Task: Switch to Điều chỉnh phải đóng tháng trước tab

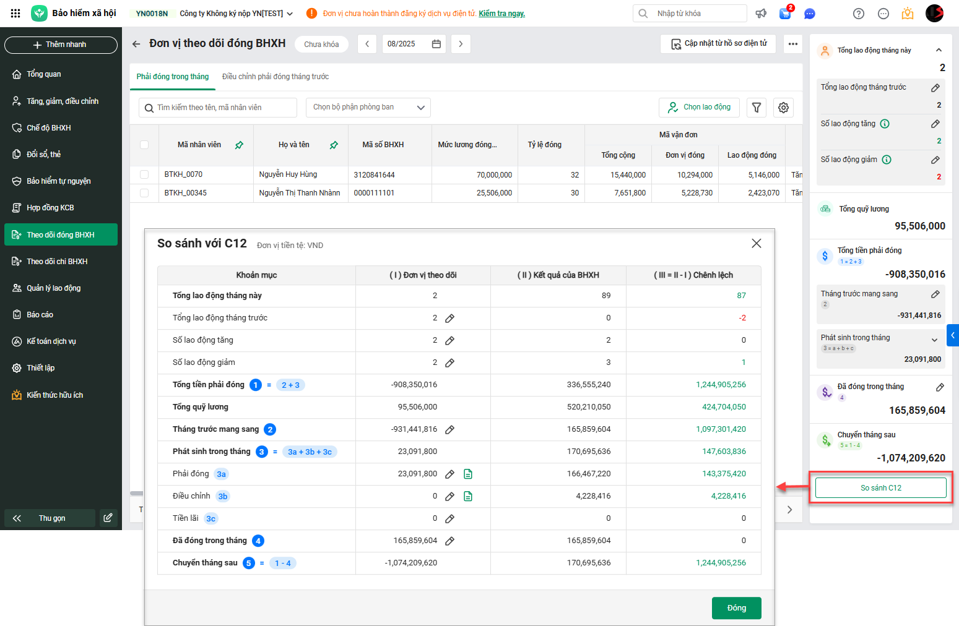Action: coord(276,77)
